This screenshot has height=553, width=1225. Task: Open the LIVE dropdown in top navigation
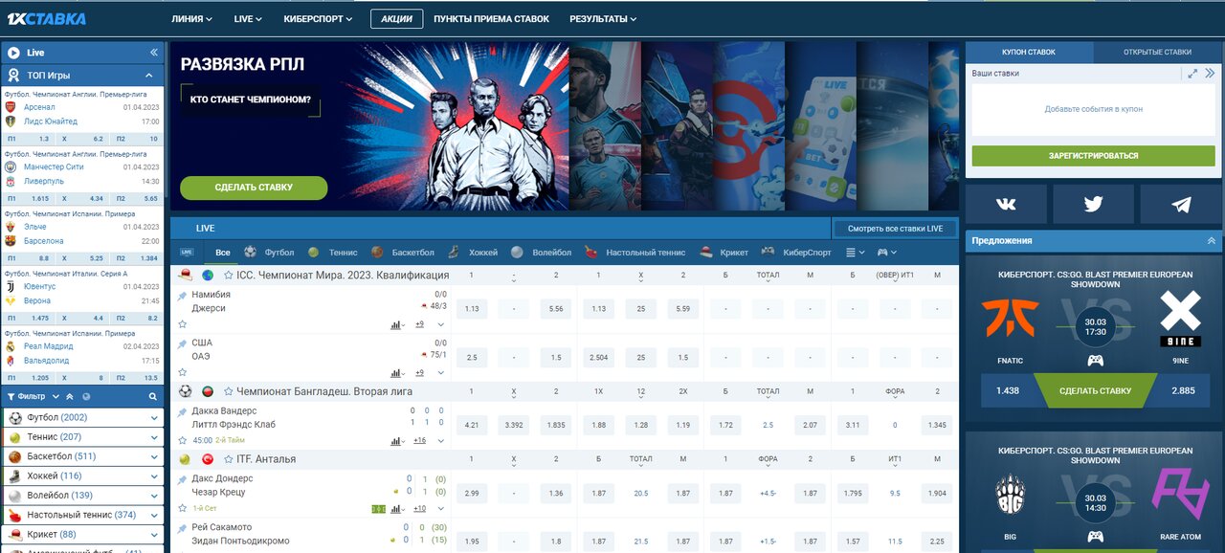[248, 19]
